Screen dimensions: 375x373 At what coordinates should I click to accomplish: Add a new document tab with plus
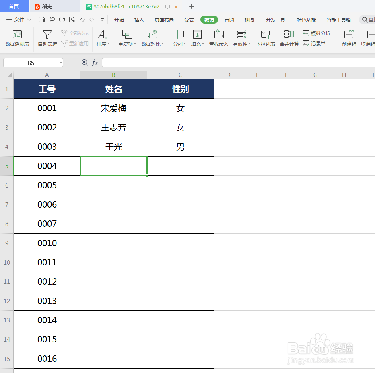point(192,6)
